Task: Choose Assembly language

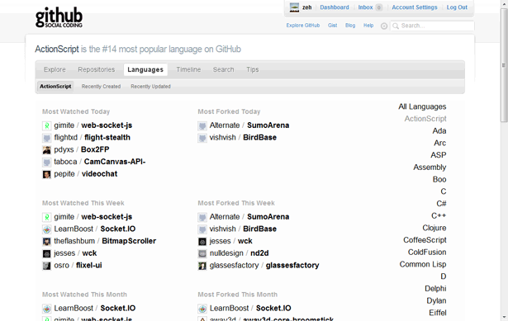Action: (430, 168)
